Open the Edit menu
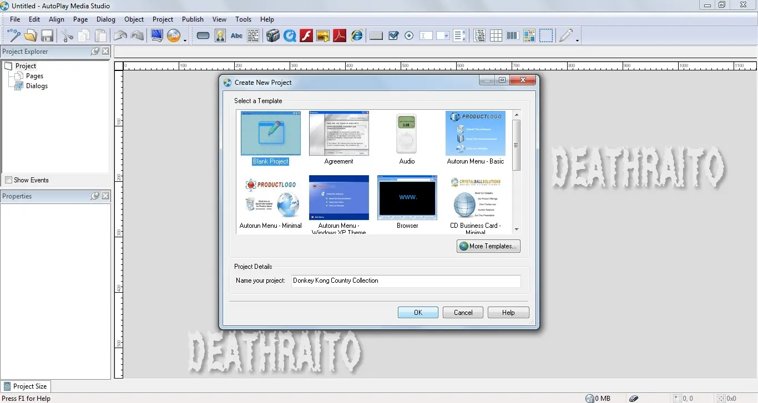Image resolution: width=758 pixels, height=403 pixels. [x=34, y=19]
